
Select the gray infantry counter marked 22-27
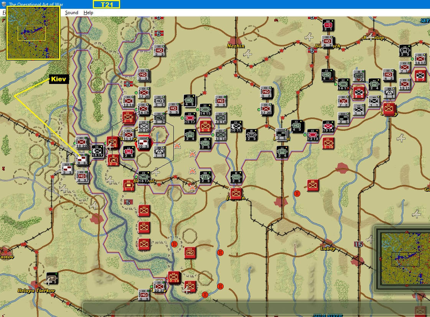(x=159, y=286)
